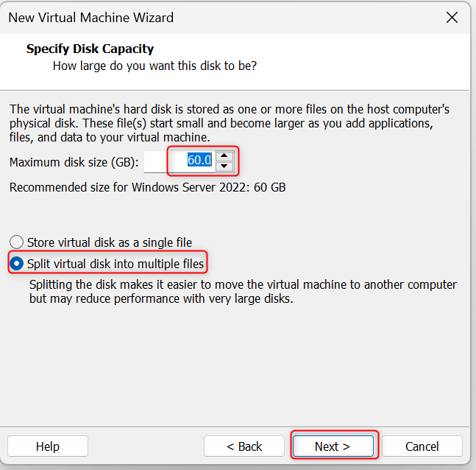Proceed with the Next button
This screenshot has width=476, height=470.
click(x=333, y=446)
